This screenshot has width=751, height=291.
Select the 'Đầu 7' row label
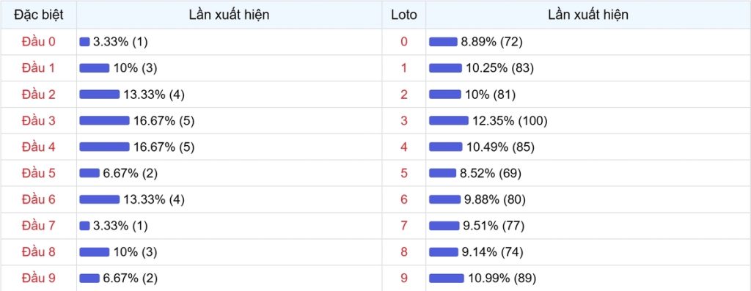click(x=38, y=226)
